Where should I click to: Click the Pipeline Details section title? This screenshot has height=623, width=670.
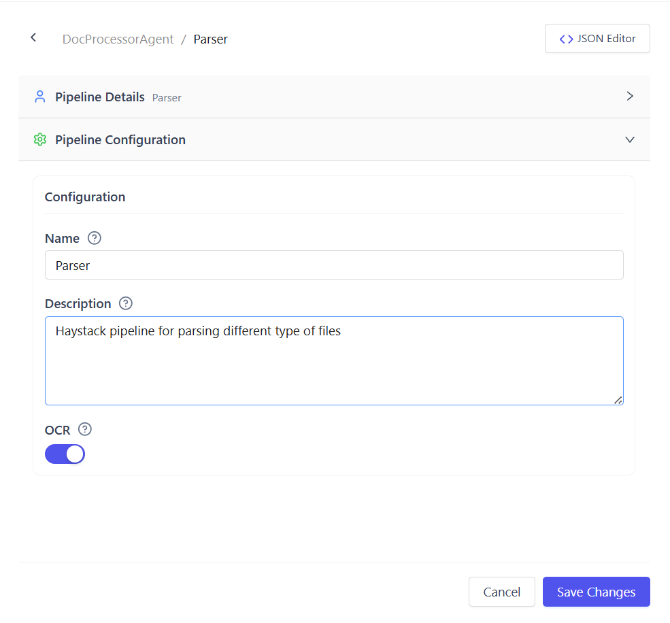100,97
